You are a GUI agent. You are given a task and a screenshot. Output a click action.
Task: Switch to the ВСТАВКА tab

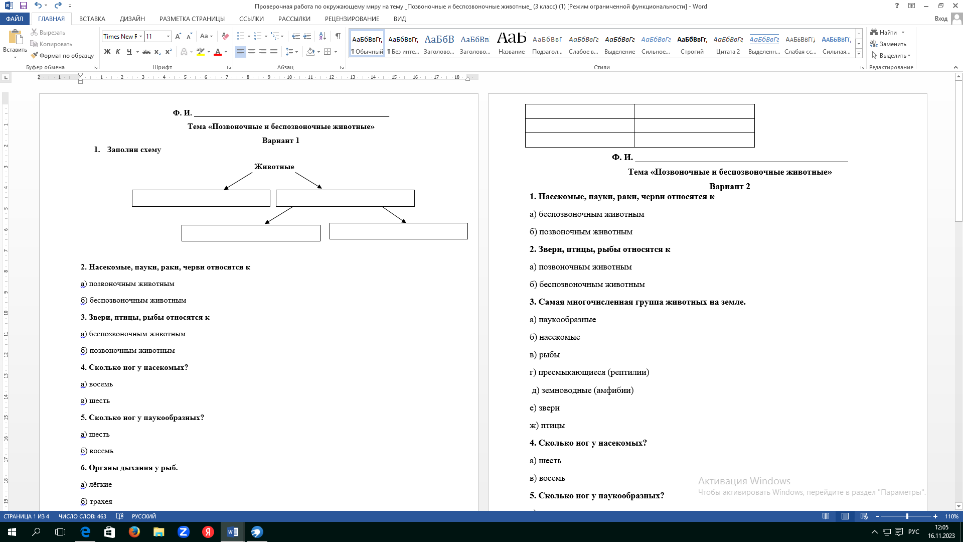coord(92,19)
